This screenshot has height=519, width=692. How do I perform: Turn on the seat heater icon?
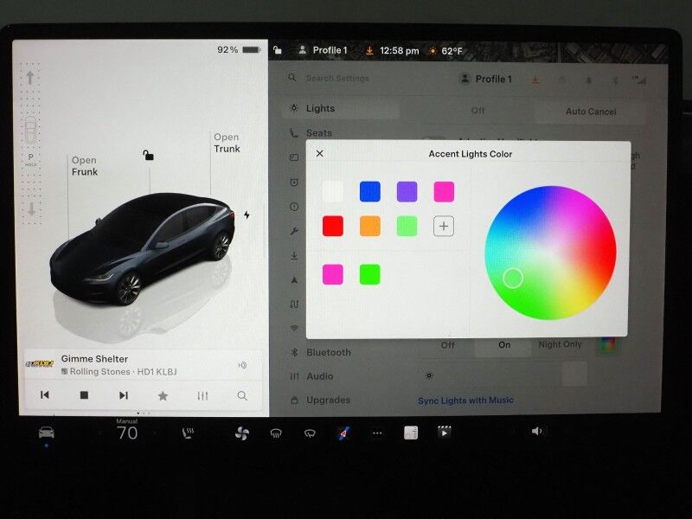pos(187,433)
